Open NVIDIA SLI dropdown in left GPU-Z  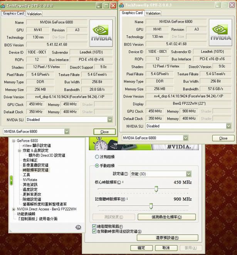(110, 120)
